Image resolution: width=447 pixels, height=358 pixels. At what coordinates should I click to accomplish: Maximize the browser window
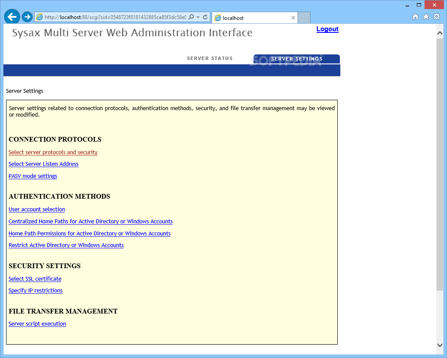pyautogui.click(x=419, y=5)
